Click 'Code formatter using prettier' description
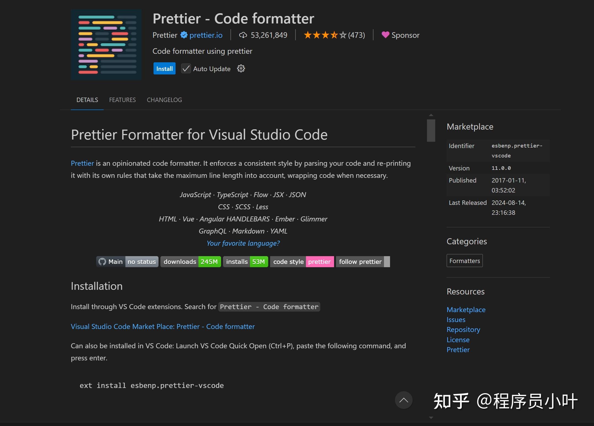This screenshot has width=594, height=426. 202,51
